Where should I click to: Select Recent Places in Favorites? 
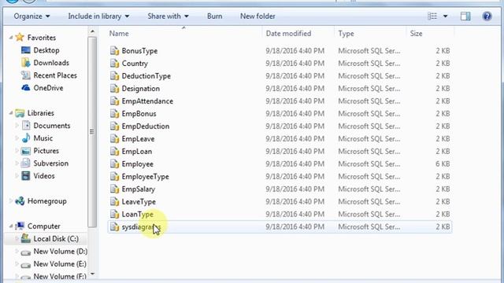coord(55,75)
